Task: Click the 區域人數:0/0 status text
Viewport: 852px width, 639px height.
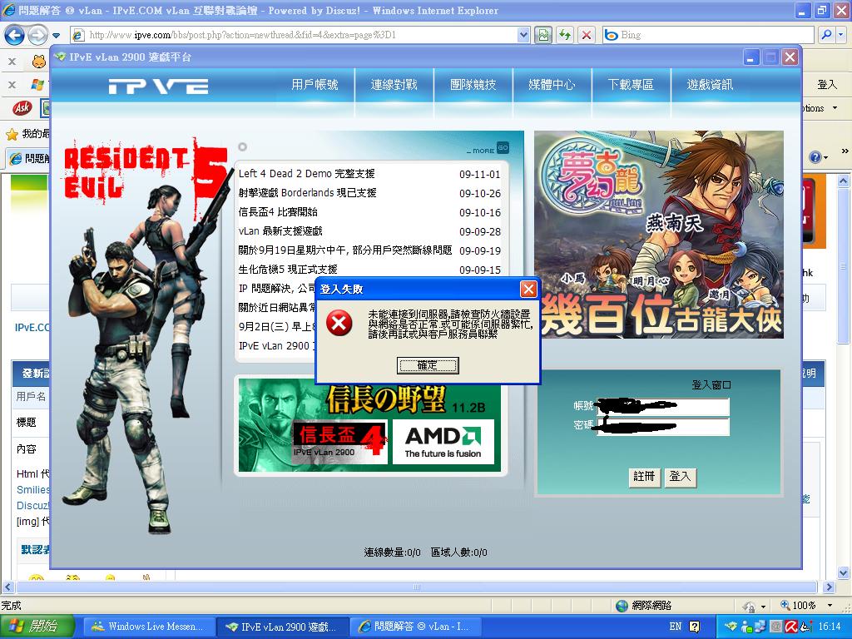Action: pyautogui.click(x=458, y=552)
